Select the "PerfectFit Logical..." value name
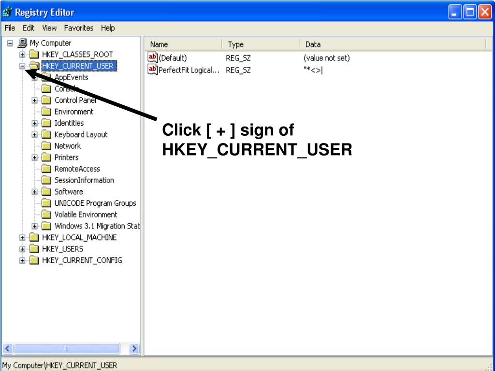 (189, 70)
